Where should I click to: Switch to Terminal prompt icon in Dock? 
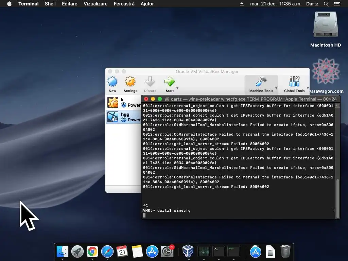tap(219, 252)
